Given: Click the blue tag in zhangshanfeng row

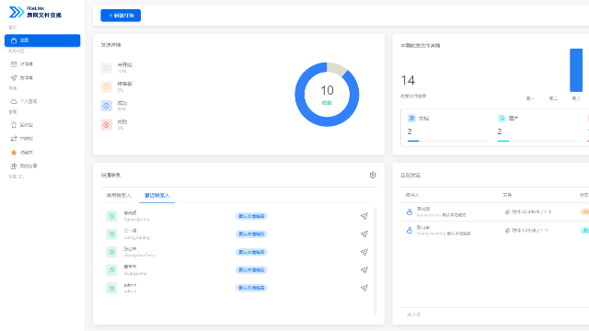Looking at the screenshot, I should (251, 252).
